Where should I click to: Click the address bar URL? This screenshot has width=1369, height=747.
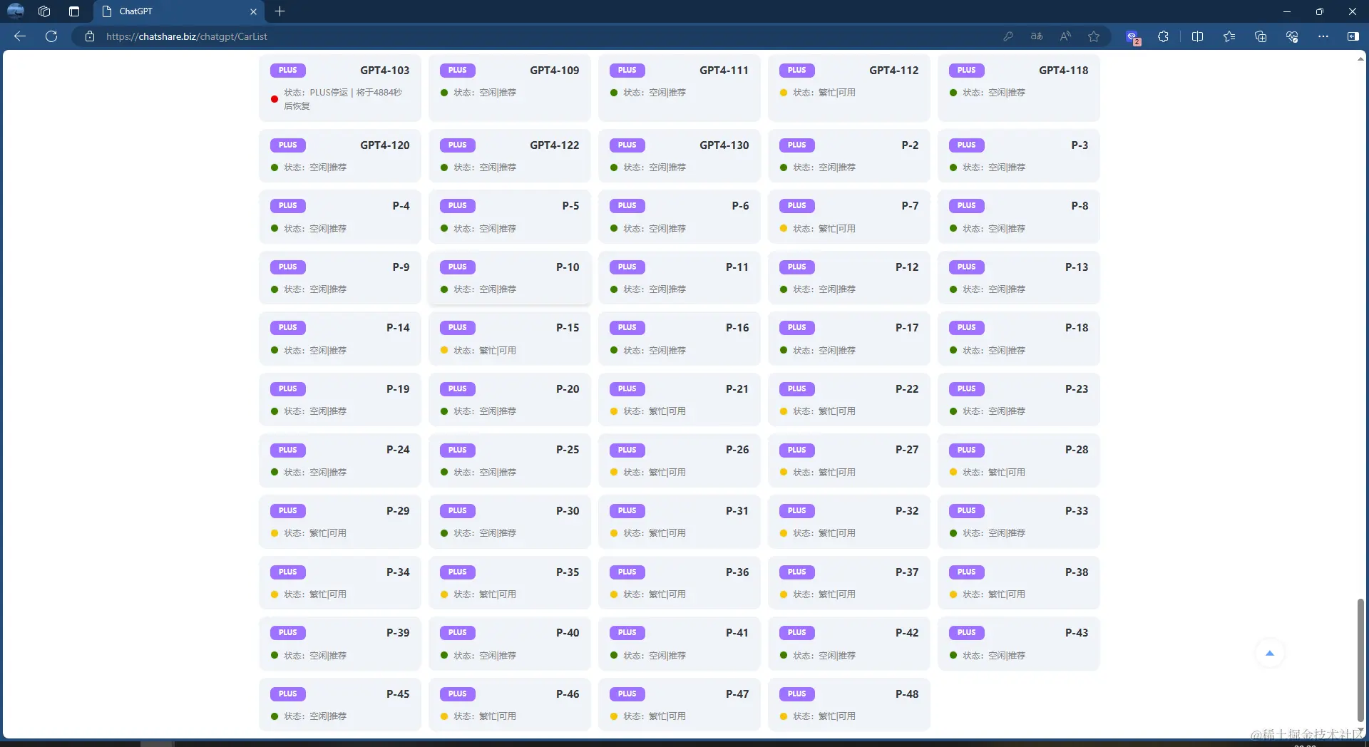pos(187,36)
